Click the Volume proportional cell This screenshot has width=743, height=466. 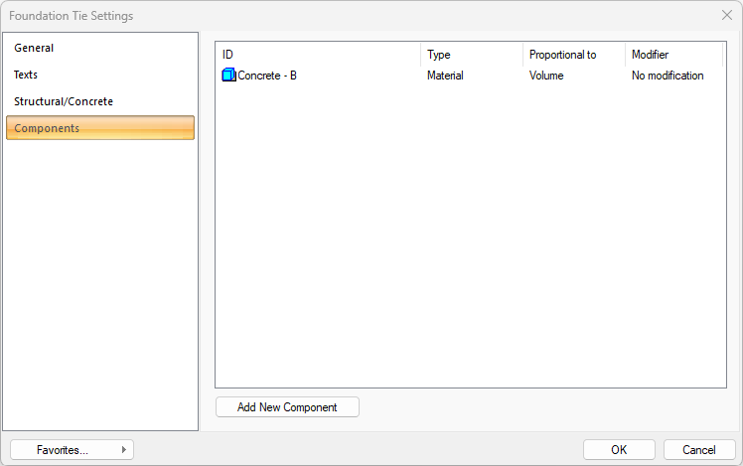coord(547,76)
